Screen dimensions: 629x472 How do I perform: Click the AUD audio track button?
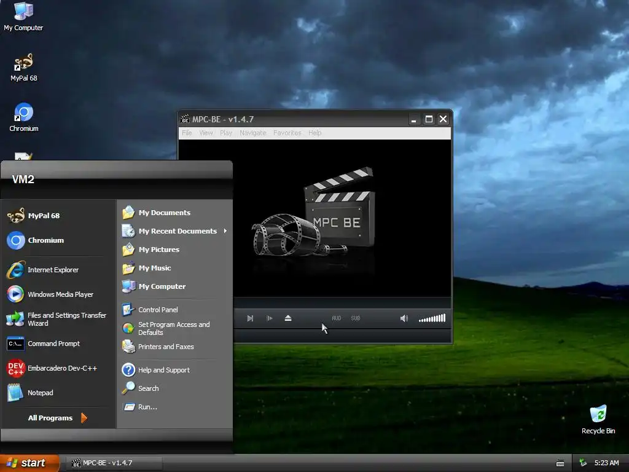pos(337,318)
